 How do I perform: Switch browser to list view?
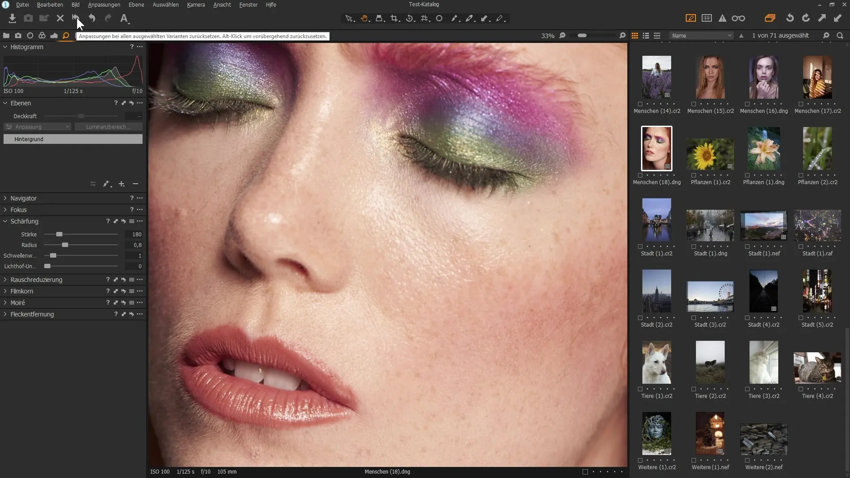(646, 35)
